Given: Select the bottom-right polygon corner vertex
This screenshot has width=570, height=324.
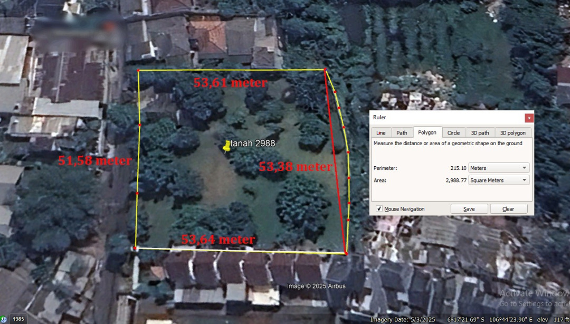Looking at the screenshot, I should (x=346, y=253).
